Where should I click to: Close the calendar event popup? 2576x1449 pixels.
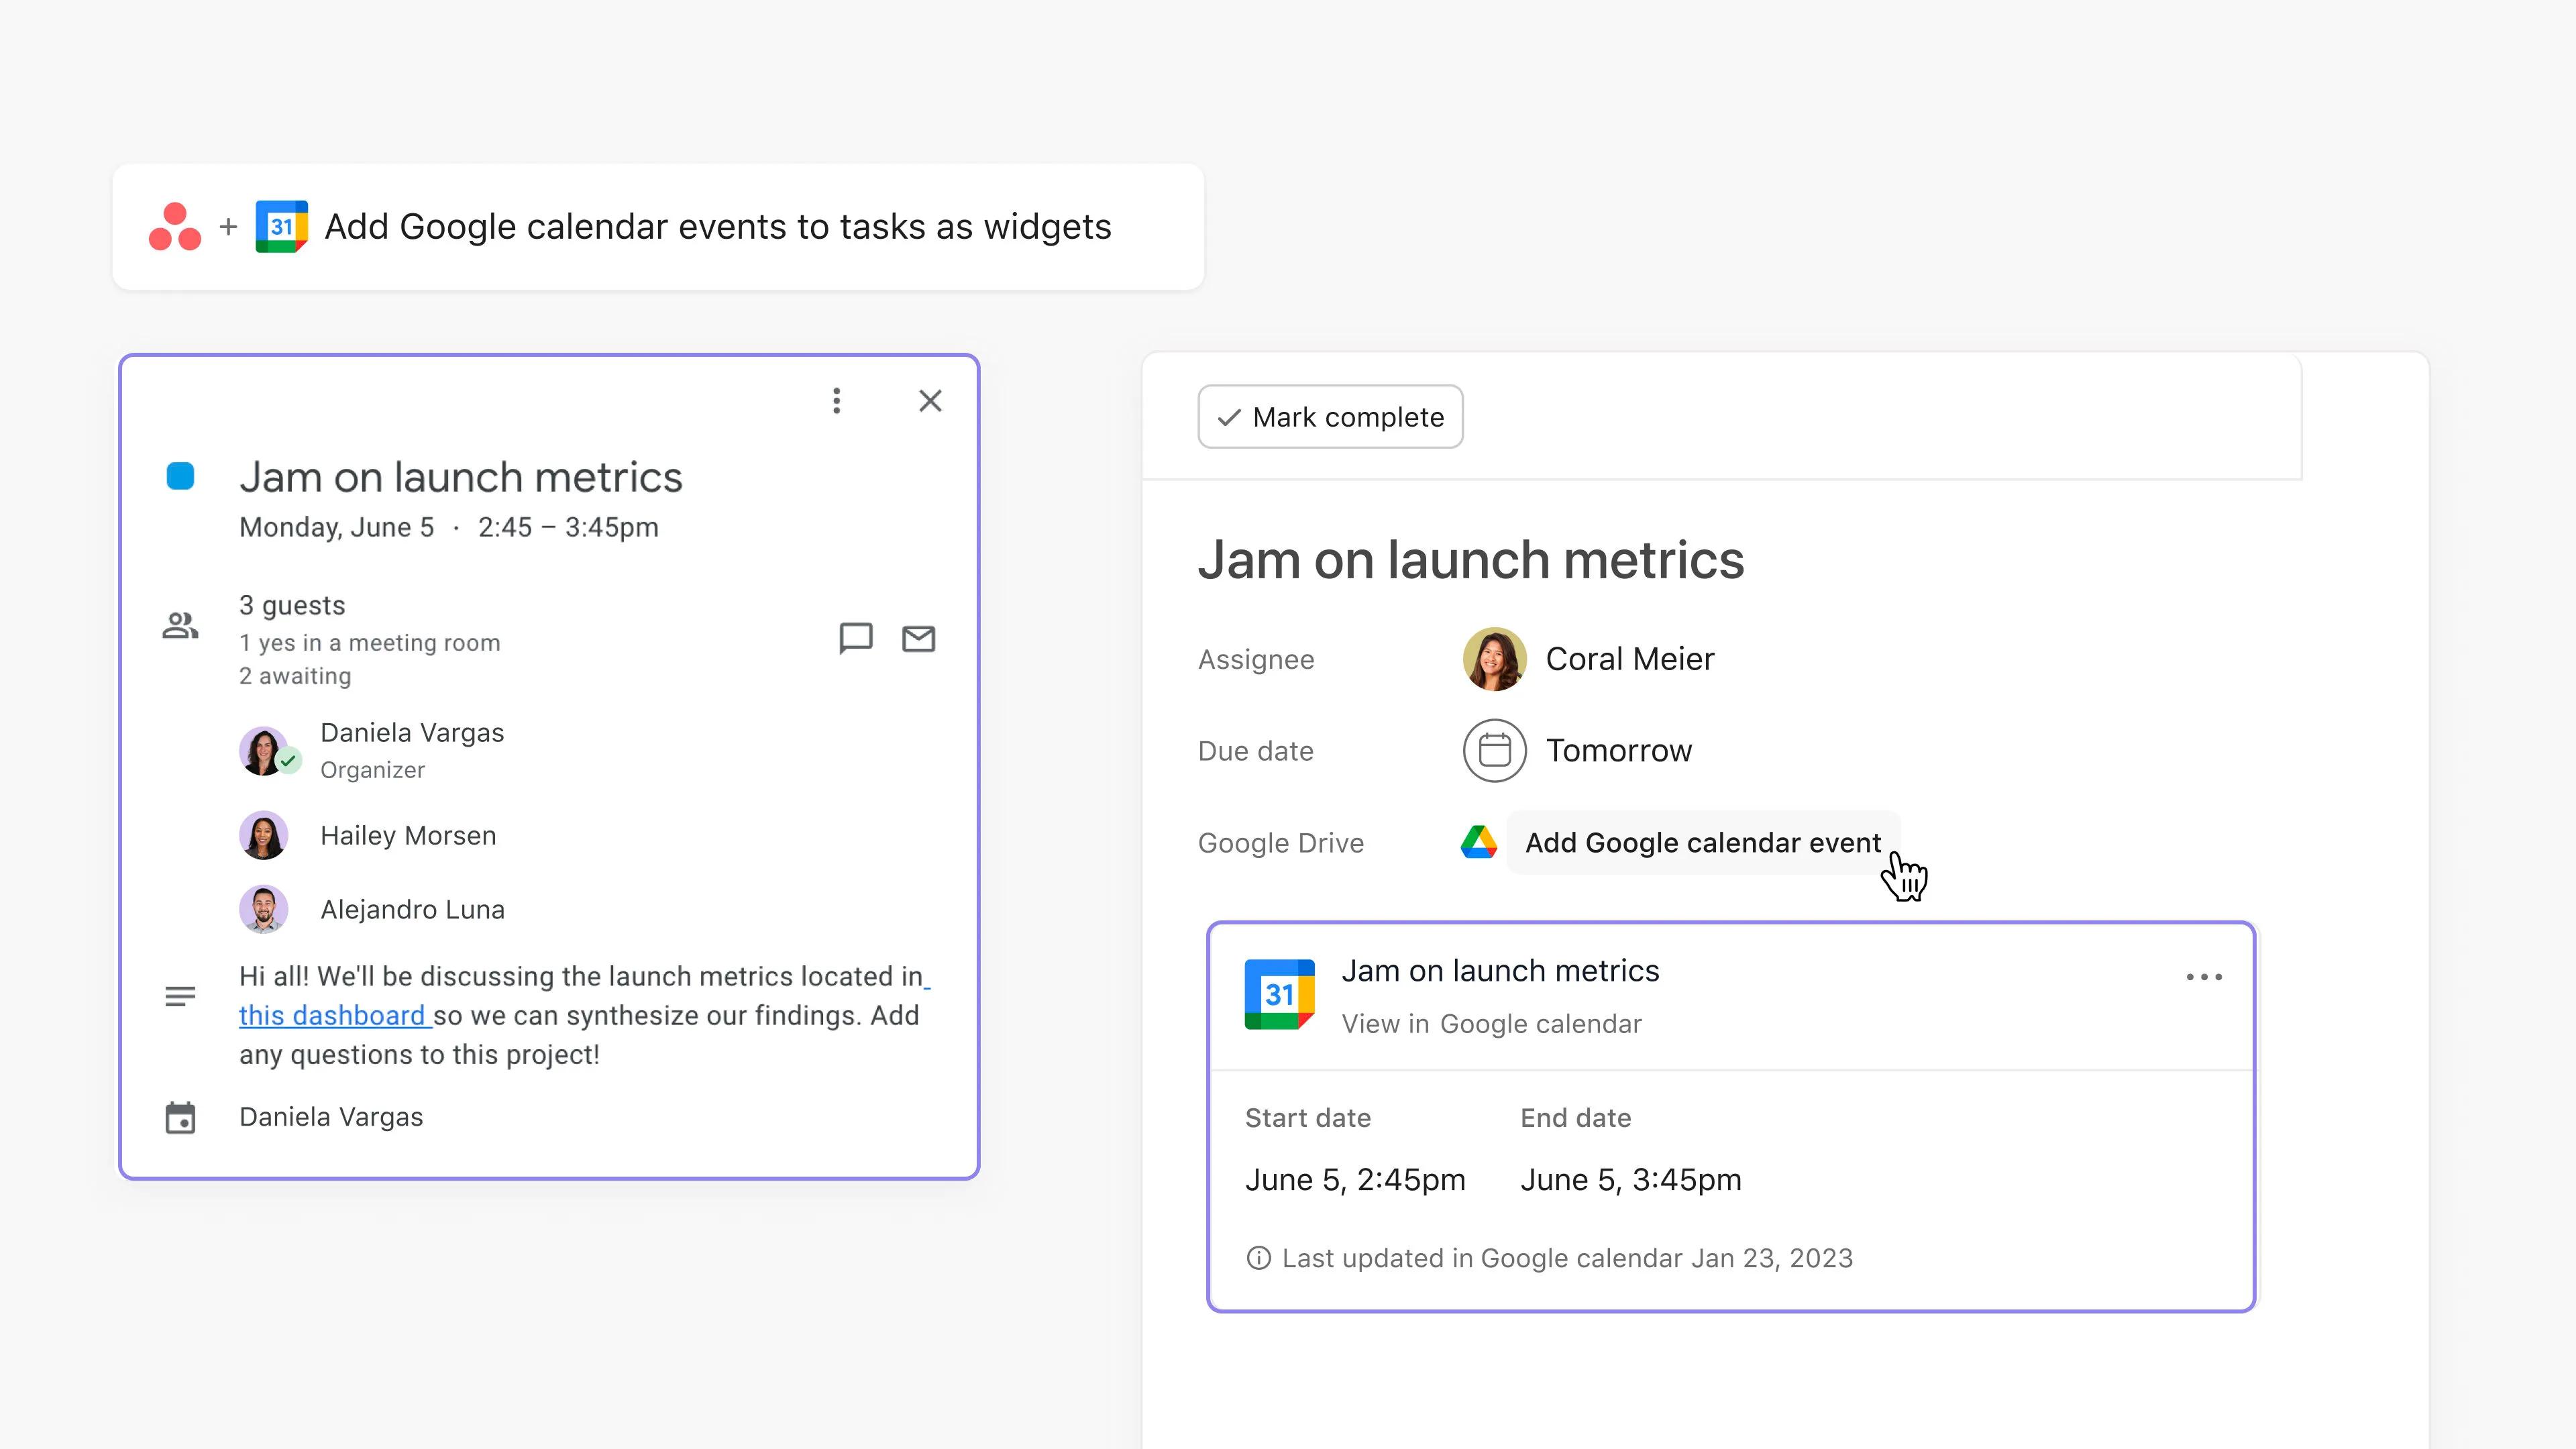pos(930,401)
